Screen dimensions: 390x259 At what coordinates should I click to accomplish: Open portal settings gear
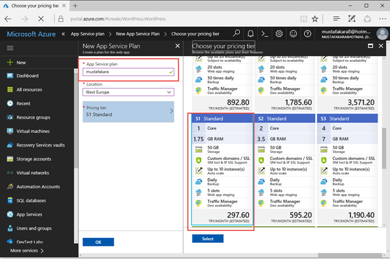(279, 34)
